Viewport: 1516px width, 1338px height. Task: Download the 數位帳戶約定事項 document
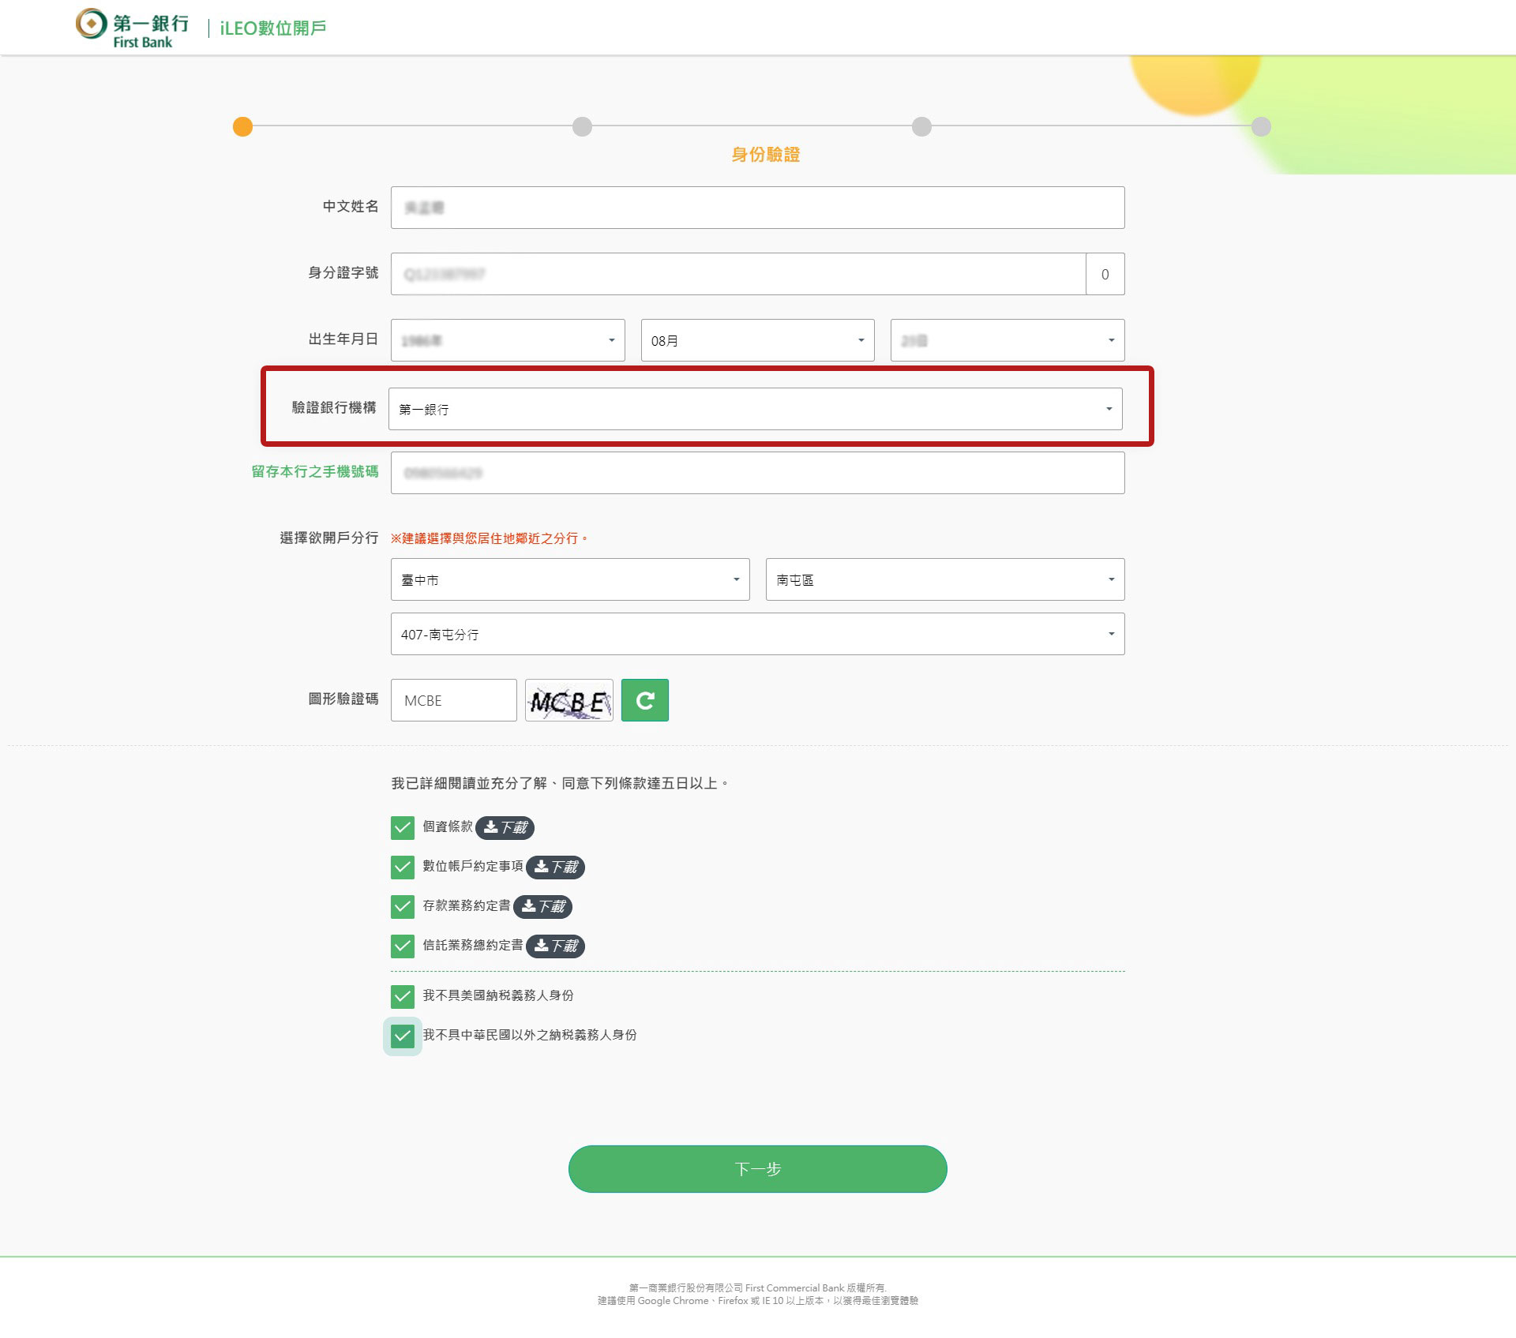(556, 867)
